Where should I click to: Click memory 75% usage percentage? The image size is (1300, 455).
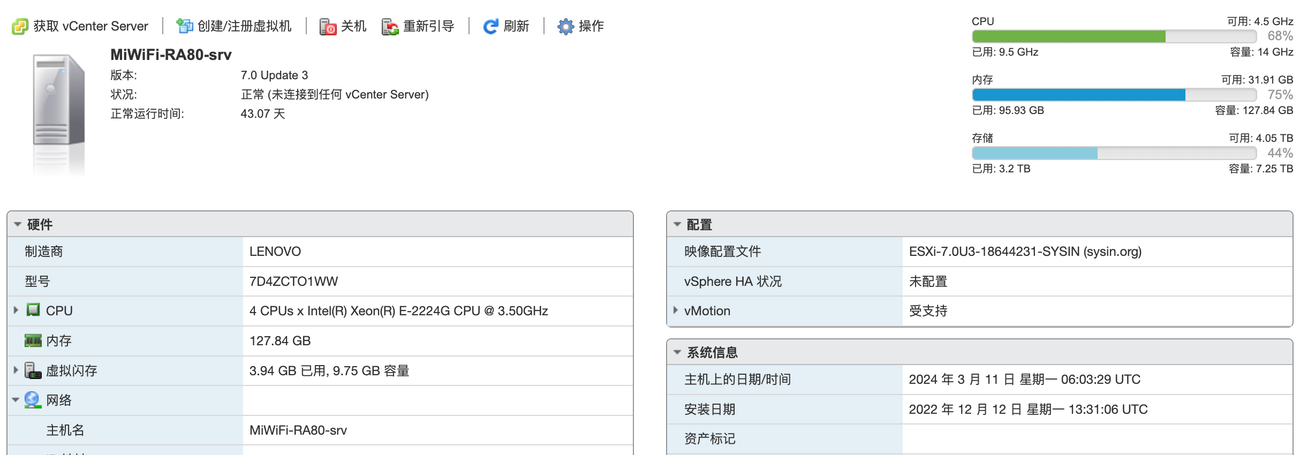pos(1280,95)
